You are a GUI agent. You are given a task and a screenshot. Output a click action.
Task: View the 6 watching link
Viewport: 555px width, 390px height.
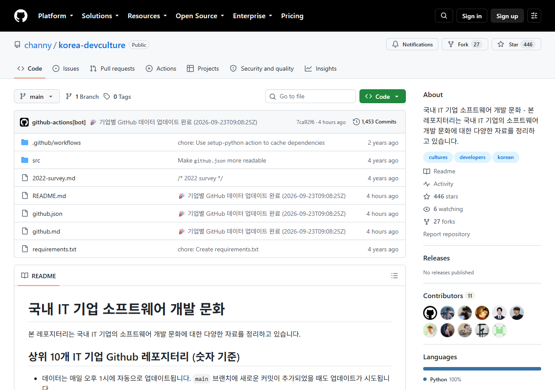pos(443,209)
